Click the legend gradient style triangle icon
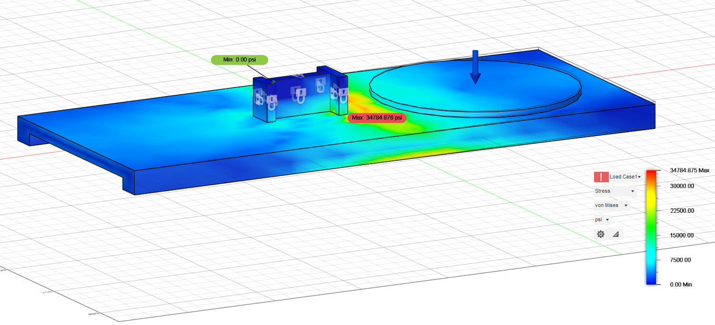This screenshot has width=715, height=325. click(x=616, y=234)
